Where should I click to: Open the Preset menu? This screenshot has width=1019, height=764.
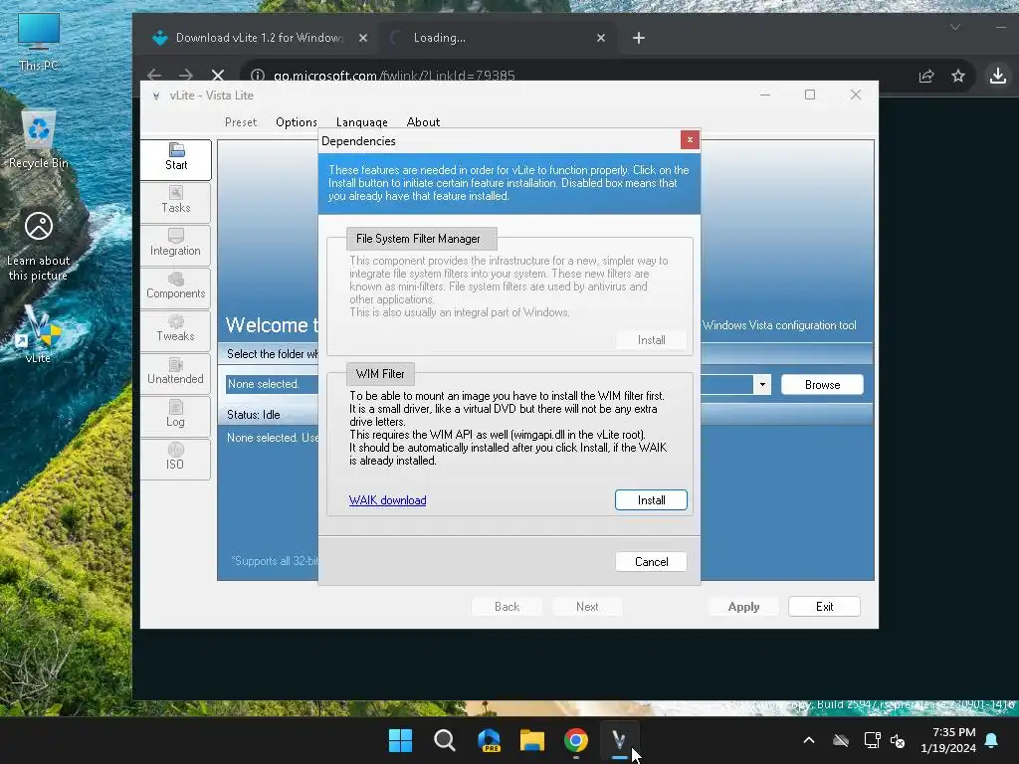(241, 122)
